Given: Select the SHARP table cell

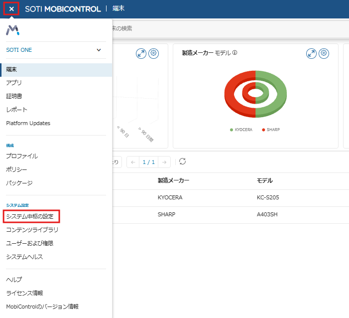Looking at the screenshot, I should tap(166, 214).
